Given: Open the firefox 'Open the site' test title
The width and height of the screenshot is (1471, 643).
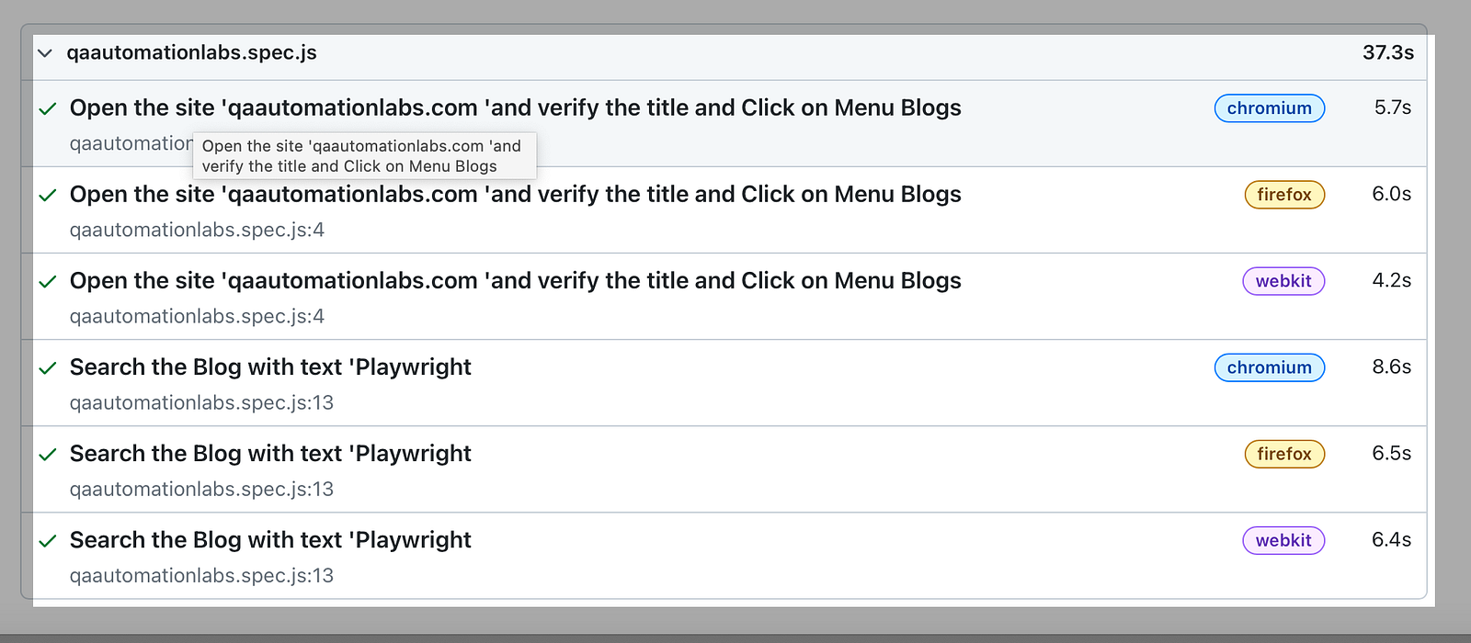Looking at the screenshot, I should click(x=515, y=195).
